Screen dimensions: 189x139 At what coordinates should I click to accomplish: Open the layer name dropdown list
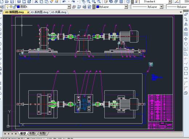69,7
